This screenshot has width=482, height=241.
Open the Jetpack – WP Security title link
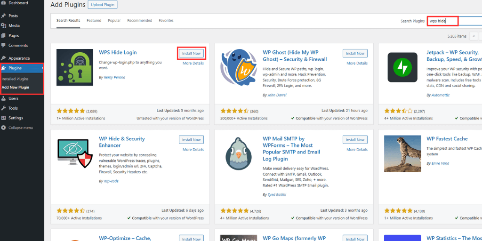[x=454, y=56]
